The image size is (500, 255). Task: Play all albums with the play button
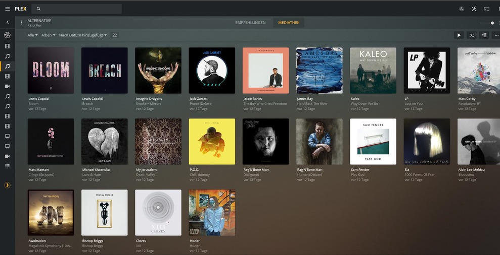(x=459, y=35)
